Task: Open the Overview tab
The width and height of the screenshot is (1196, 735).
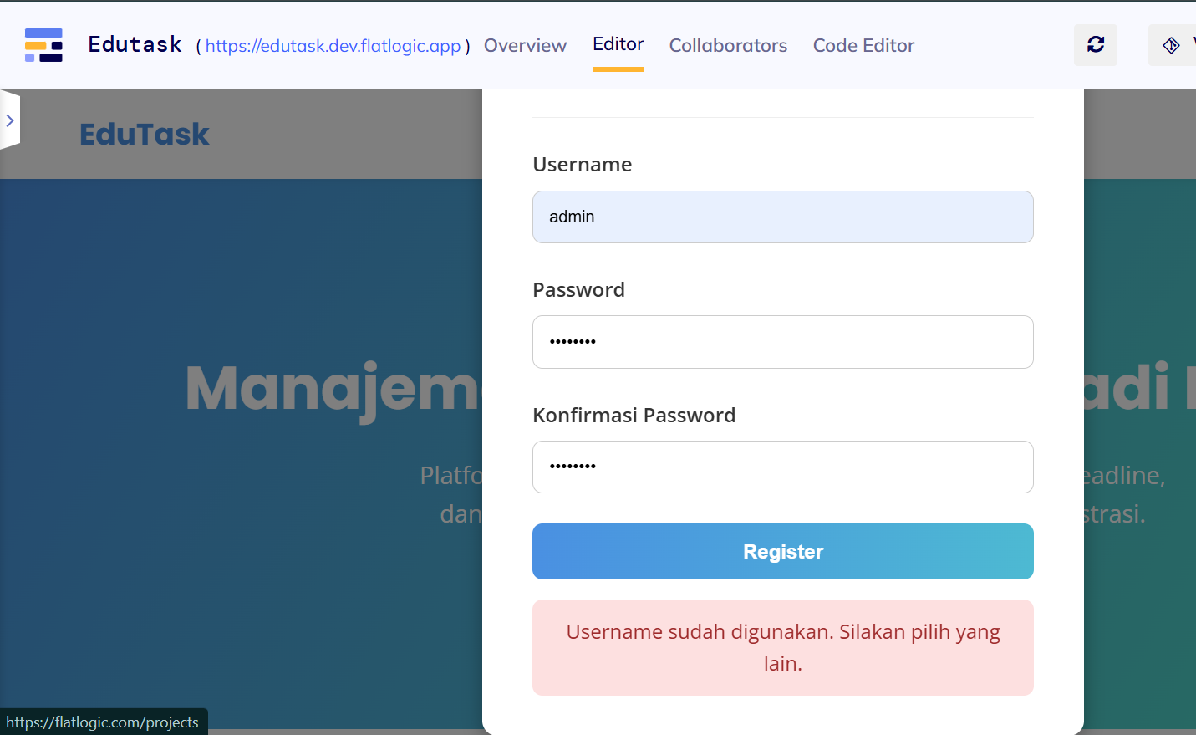Action: click(525, 45)
